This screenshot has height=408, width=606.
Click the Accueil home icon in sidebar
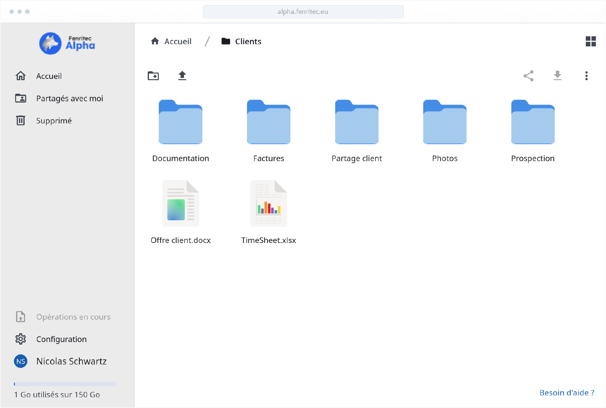pyautogui.click(x=21, y=76)
